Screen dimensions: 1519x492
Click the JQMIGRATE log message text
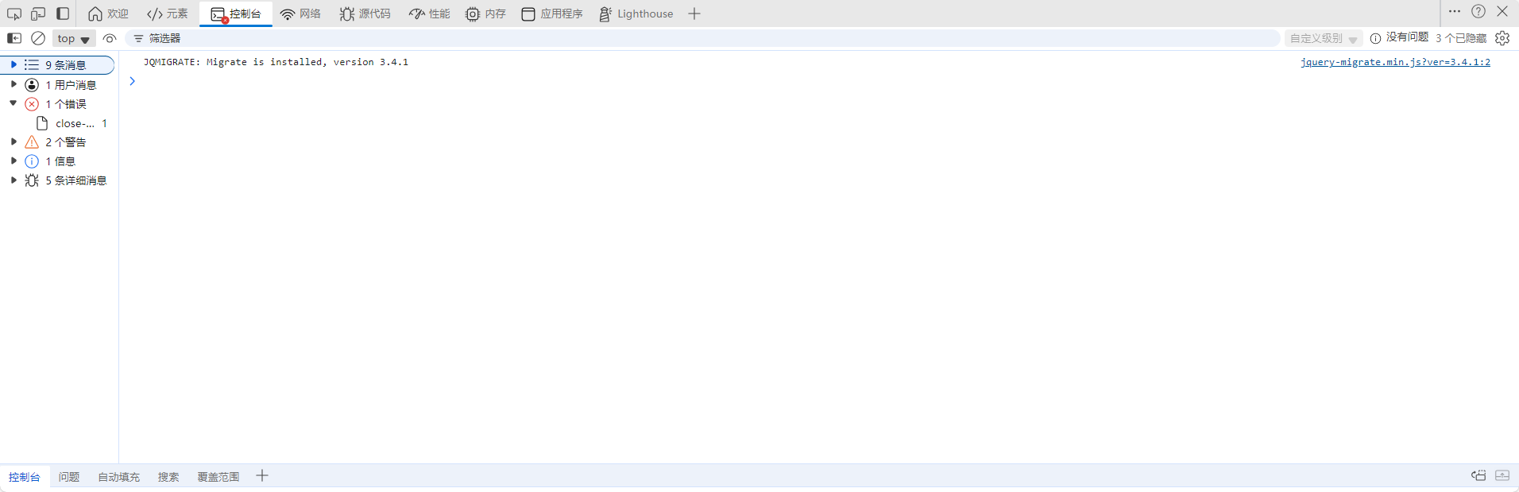click(x=276, y=62)
